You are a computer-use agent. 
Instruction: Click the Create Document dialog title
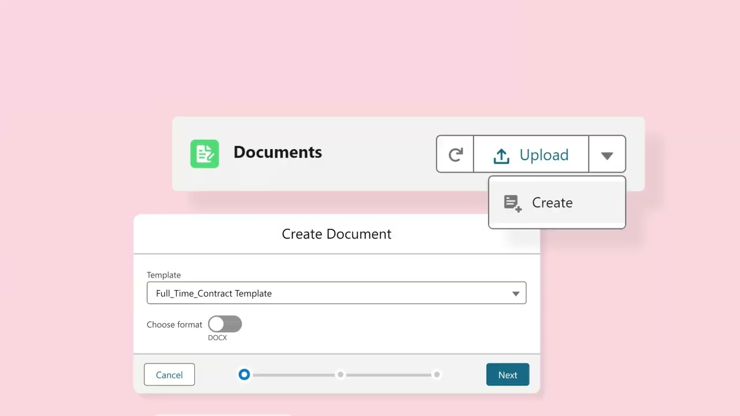tap(336, 234)
